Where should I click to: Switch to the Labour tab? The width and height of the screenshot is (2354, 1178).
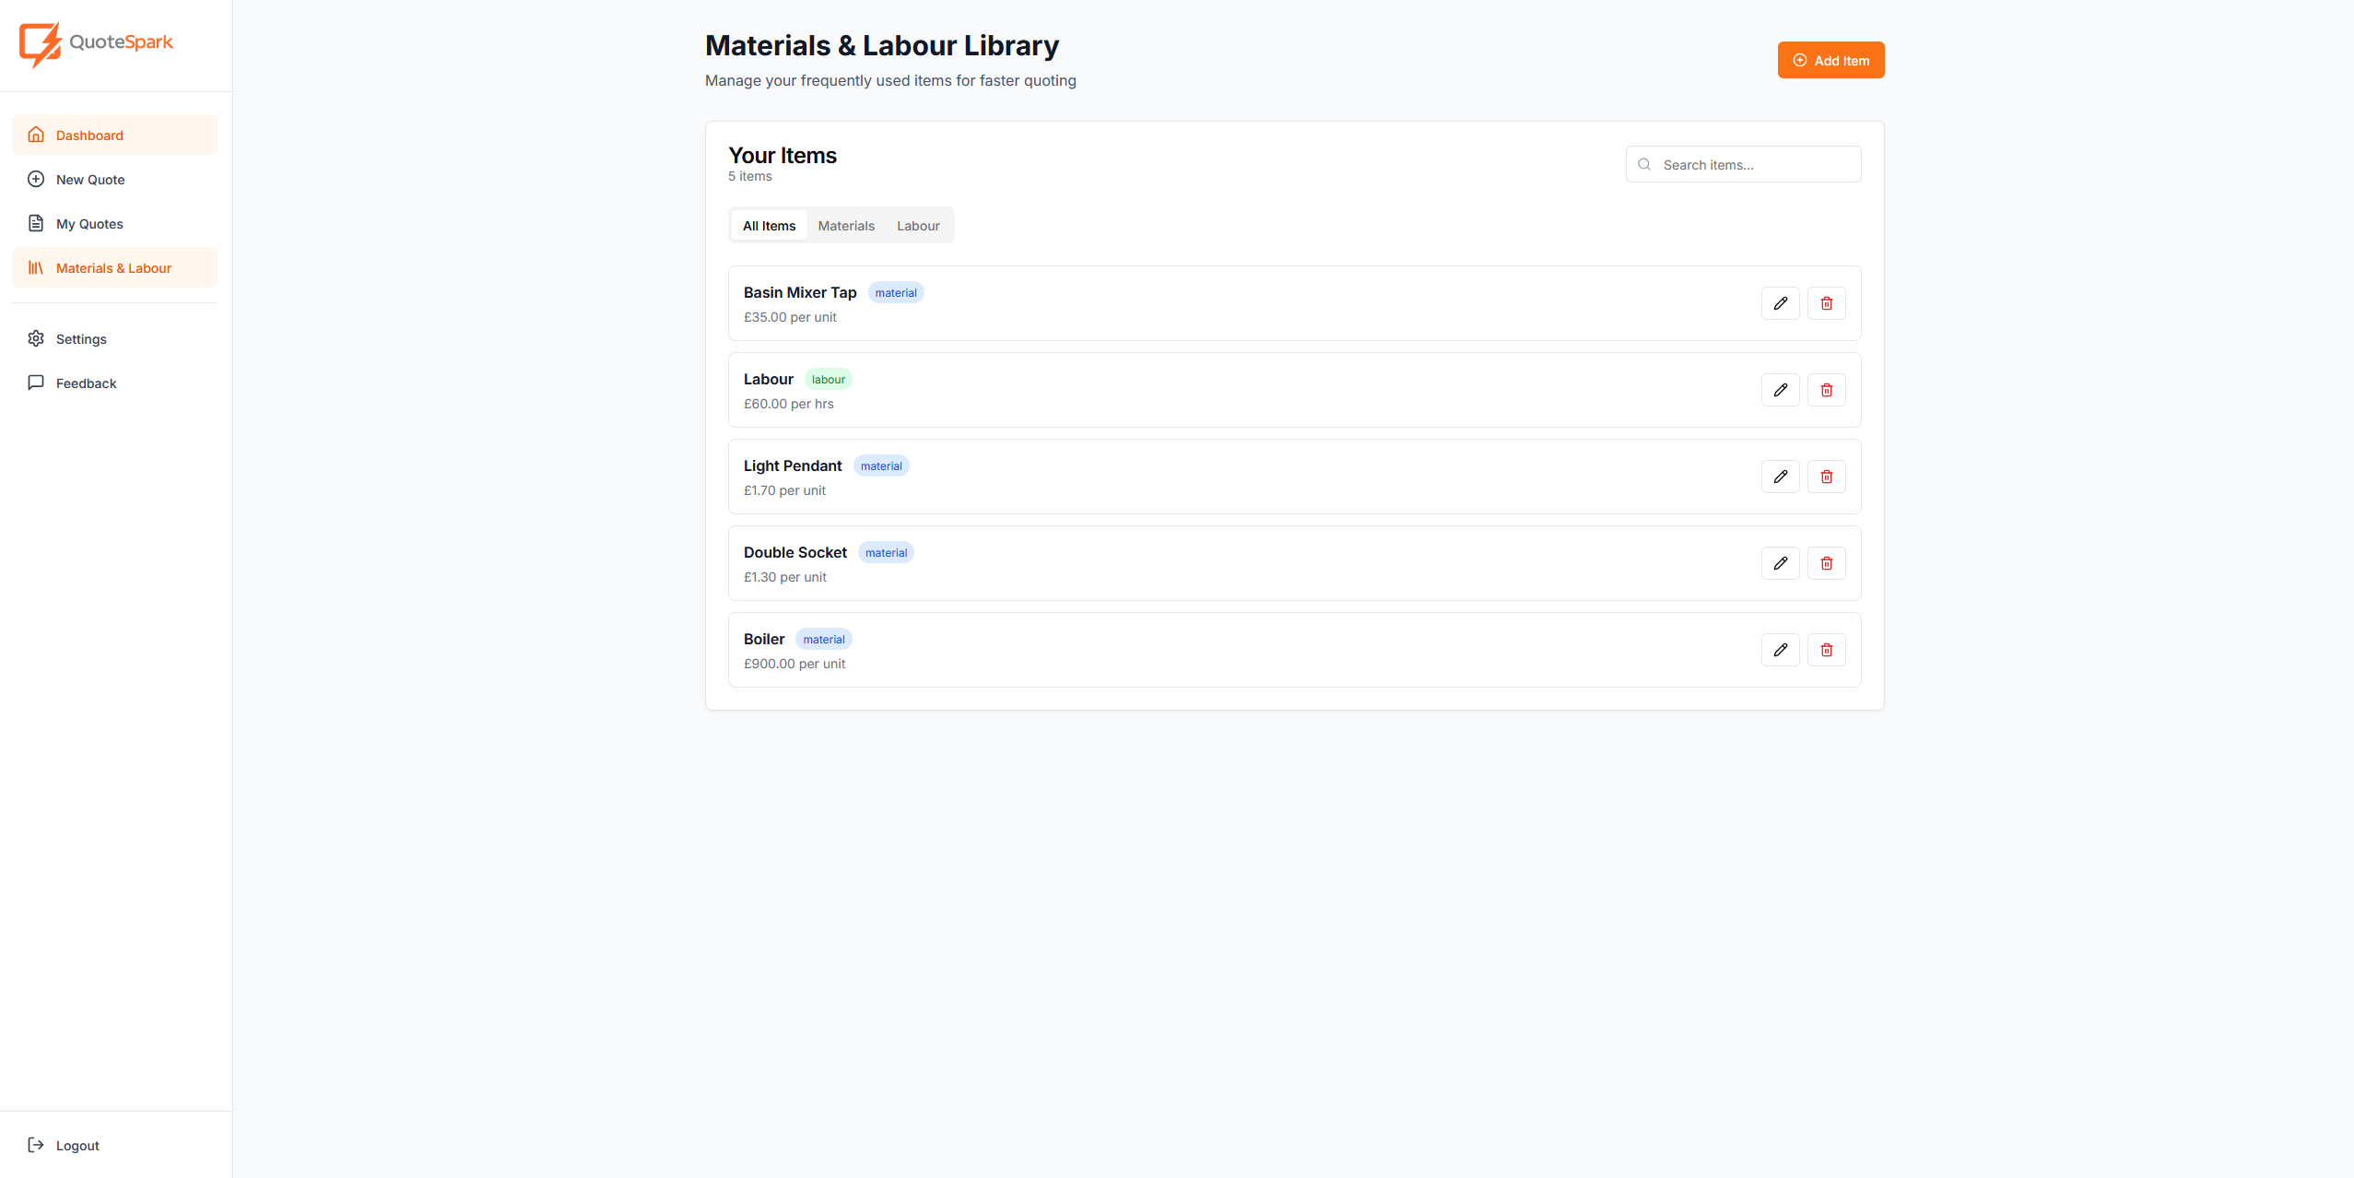coord(918,225)
